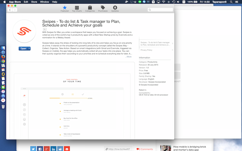Open the Purchases tag tab
This screenshot has width=242, height=151.
pos(103,9)
